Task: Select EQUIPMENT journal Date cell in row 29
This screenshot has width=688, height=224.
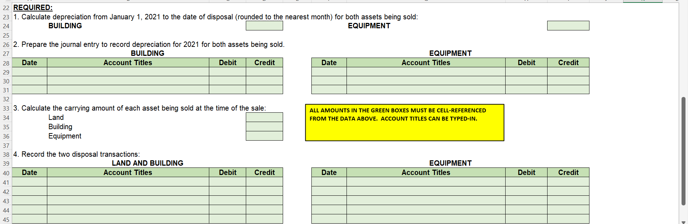Action: coord(329,72)
